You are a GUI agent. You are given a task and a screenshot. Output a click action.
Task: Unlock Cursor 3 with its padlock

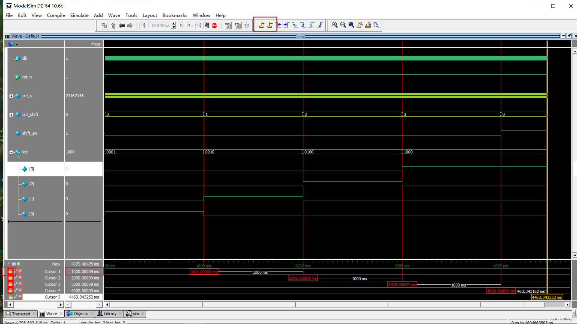click(x=10, y=284)
